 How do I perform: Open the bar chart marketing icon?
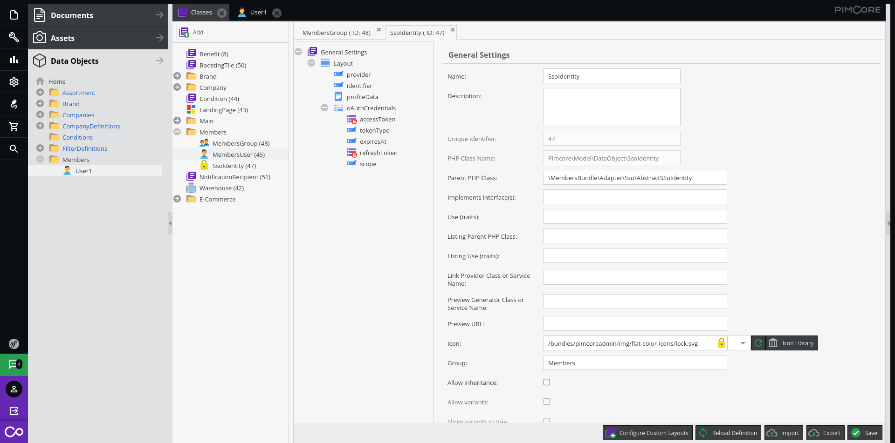[14, 60]
